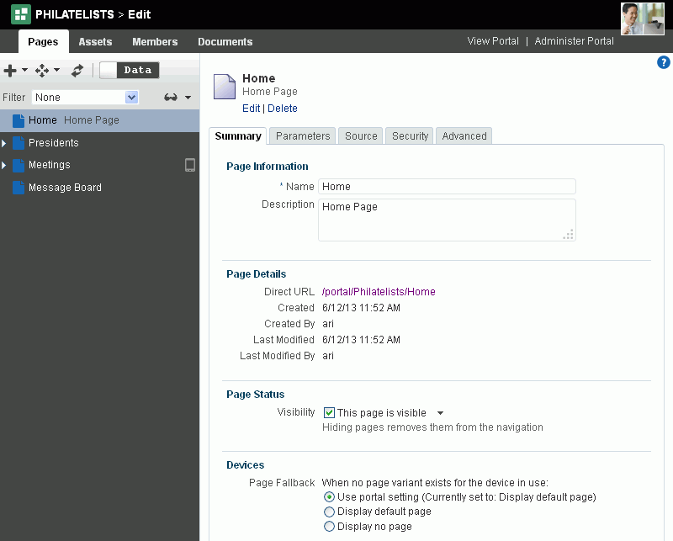673x541 pixels.
Task: Expand the Presidents tree node
Action: point(4,143)
